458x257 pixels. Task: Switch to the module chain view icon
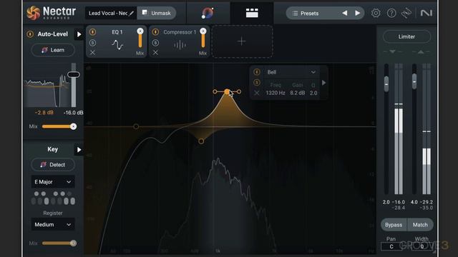[x=252, y=13]
